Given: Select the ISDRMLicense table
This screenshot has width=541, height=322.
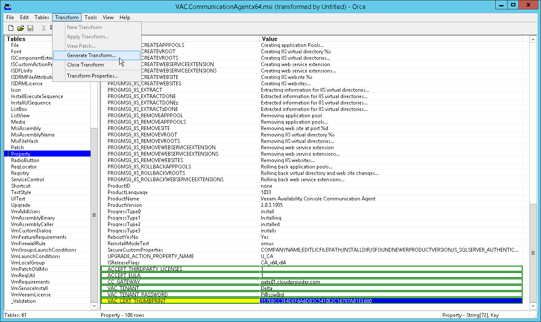Looking at the screenshot, I should coord(27,84).
